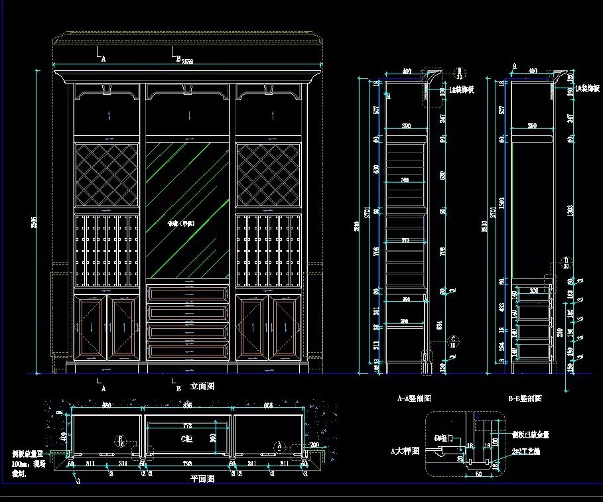Click the 433 dimension on B-B section
Viewport: 603px width, 502px height.
(x=502, y=307)
